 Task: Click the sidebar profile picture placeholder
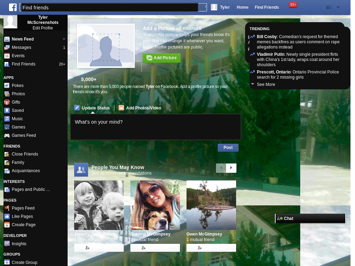[x=10, y=22]
